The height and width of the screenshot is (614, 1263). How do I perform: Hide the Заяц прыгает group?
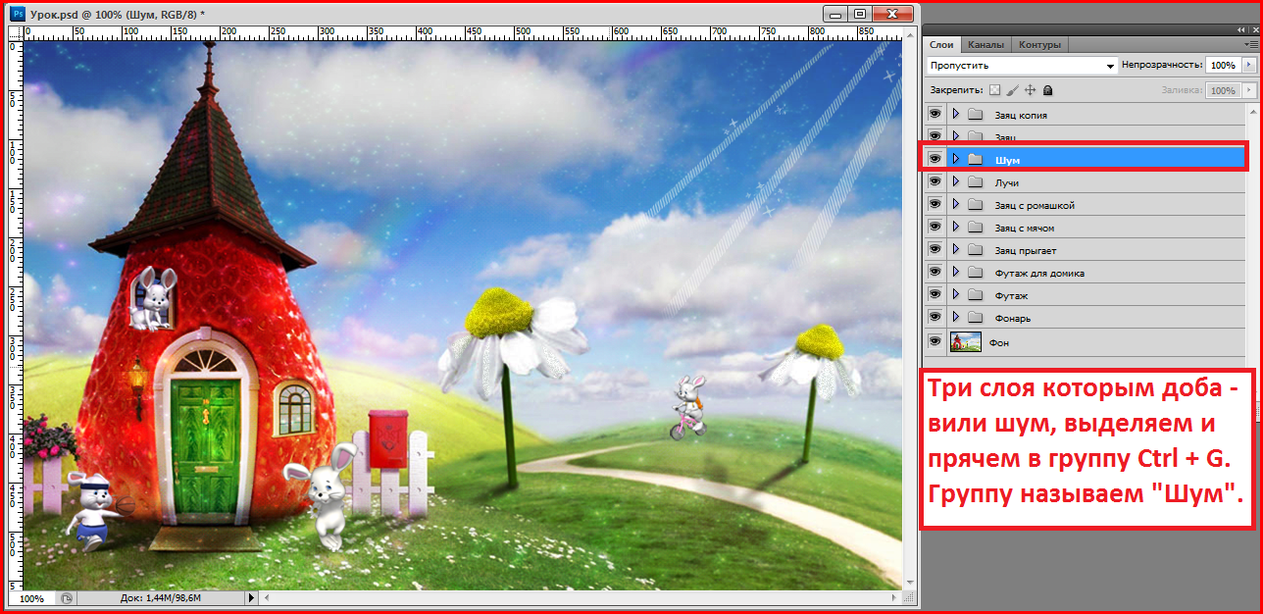935,249
